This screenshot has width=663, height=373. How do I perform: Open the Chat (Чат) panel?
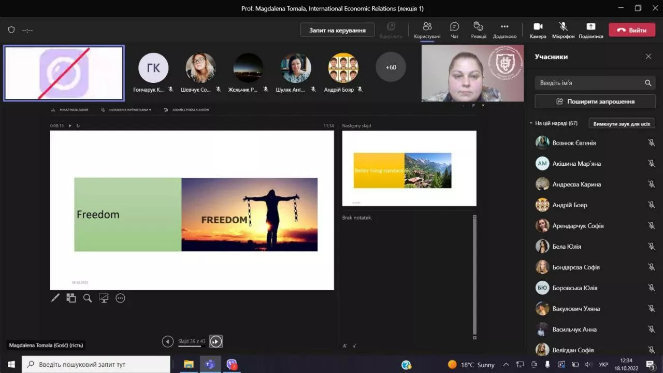click(x=454, y=30)
